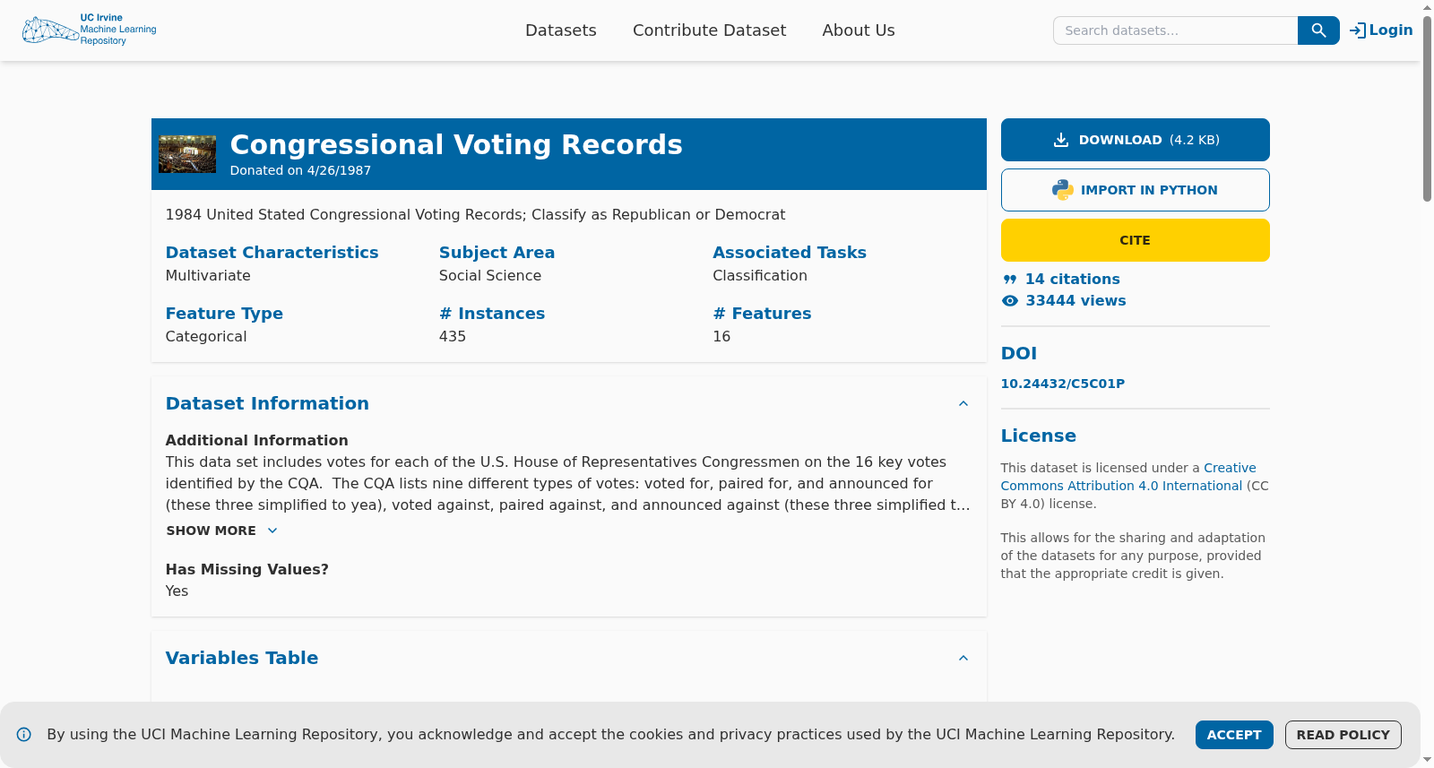Click the Feature Type label

coord(224,314)
